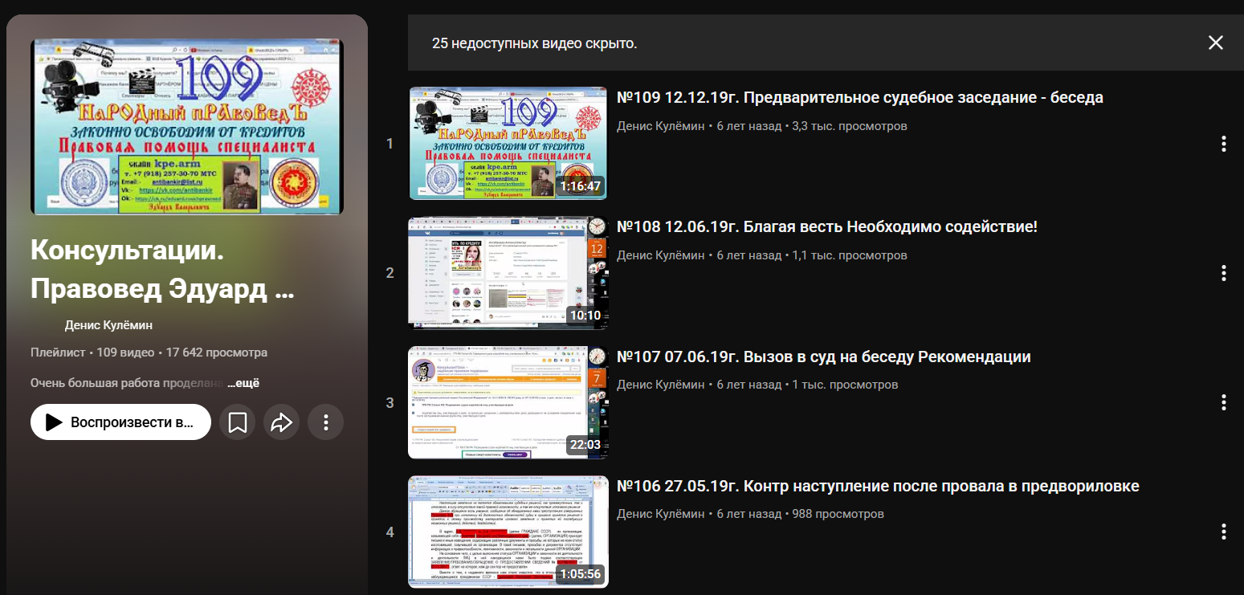Save playlist with the bookmark icon

click(x=237, y=422)
